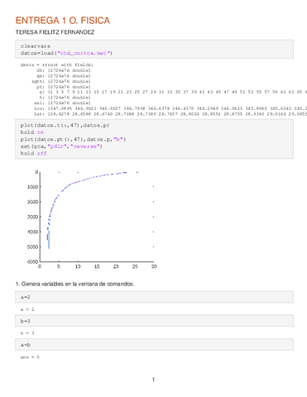Click the 'p:' field row of odd numbers

[173, 92]
